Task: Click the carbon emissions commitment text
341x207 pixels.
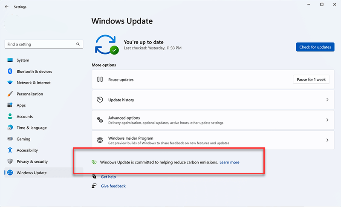Action: [x=159, y=162]
